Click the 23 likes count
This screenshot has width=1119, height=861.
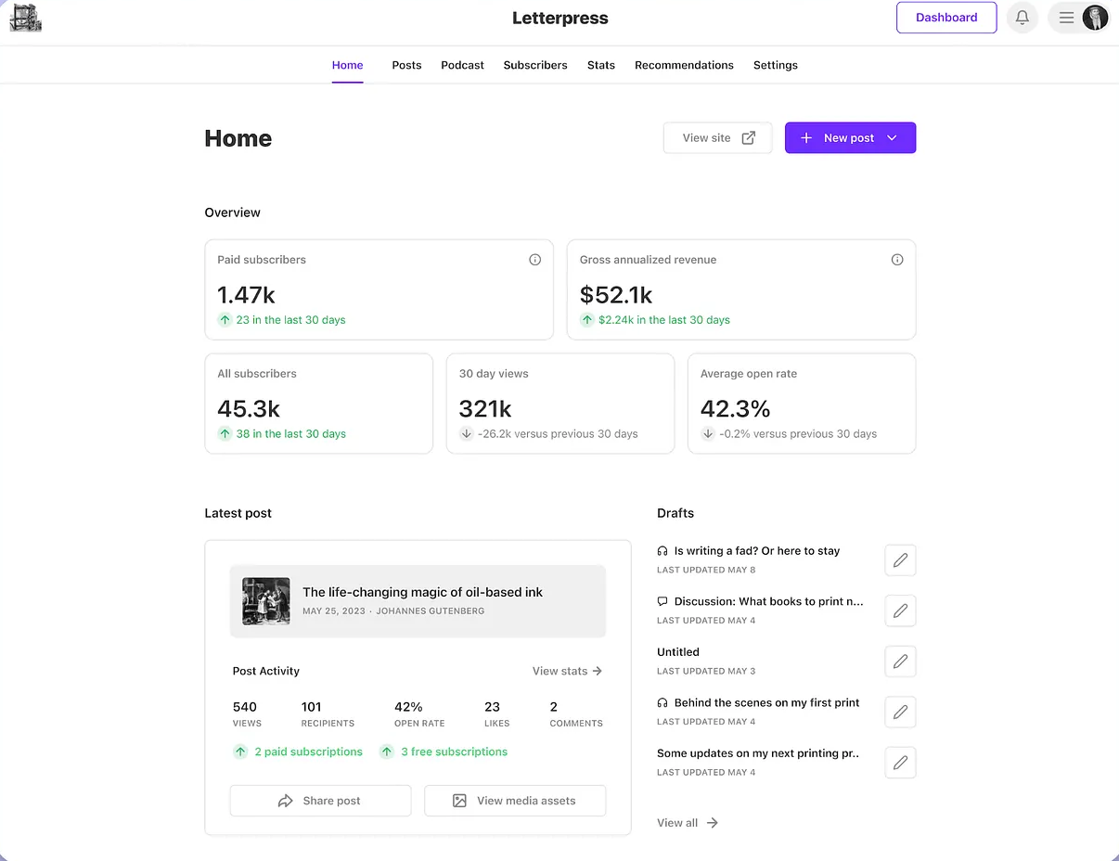[x=492, y=707]
